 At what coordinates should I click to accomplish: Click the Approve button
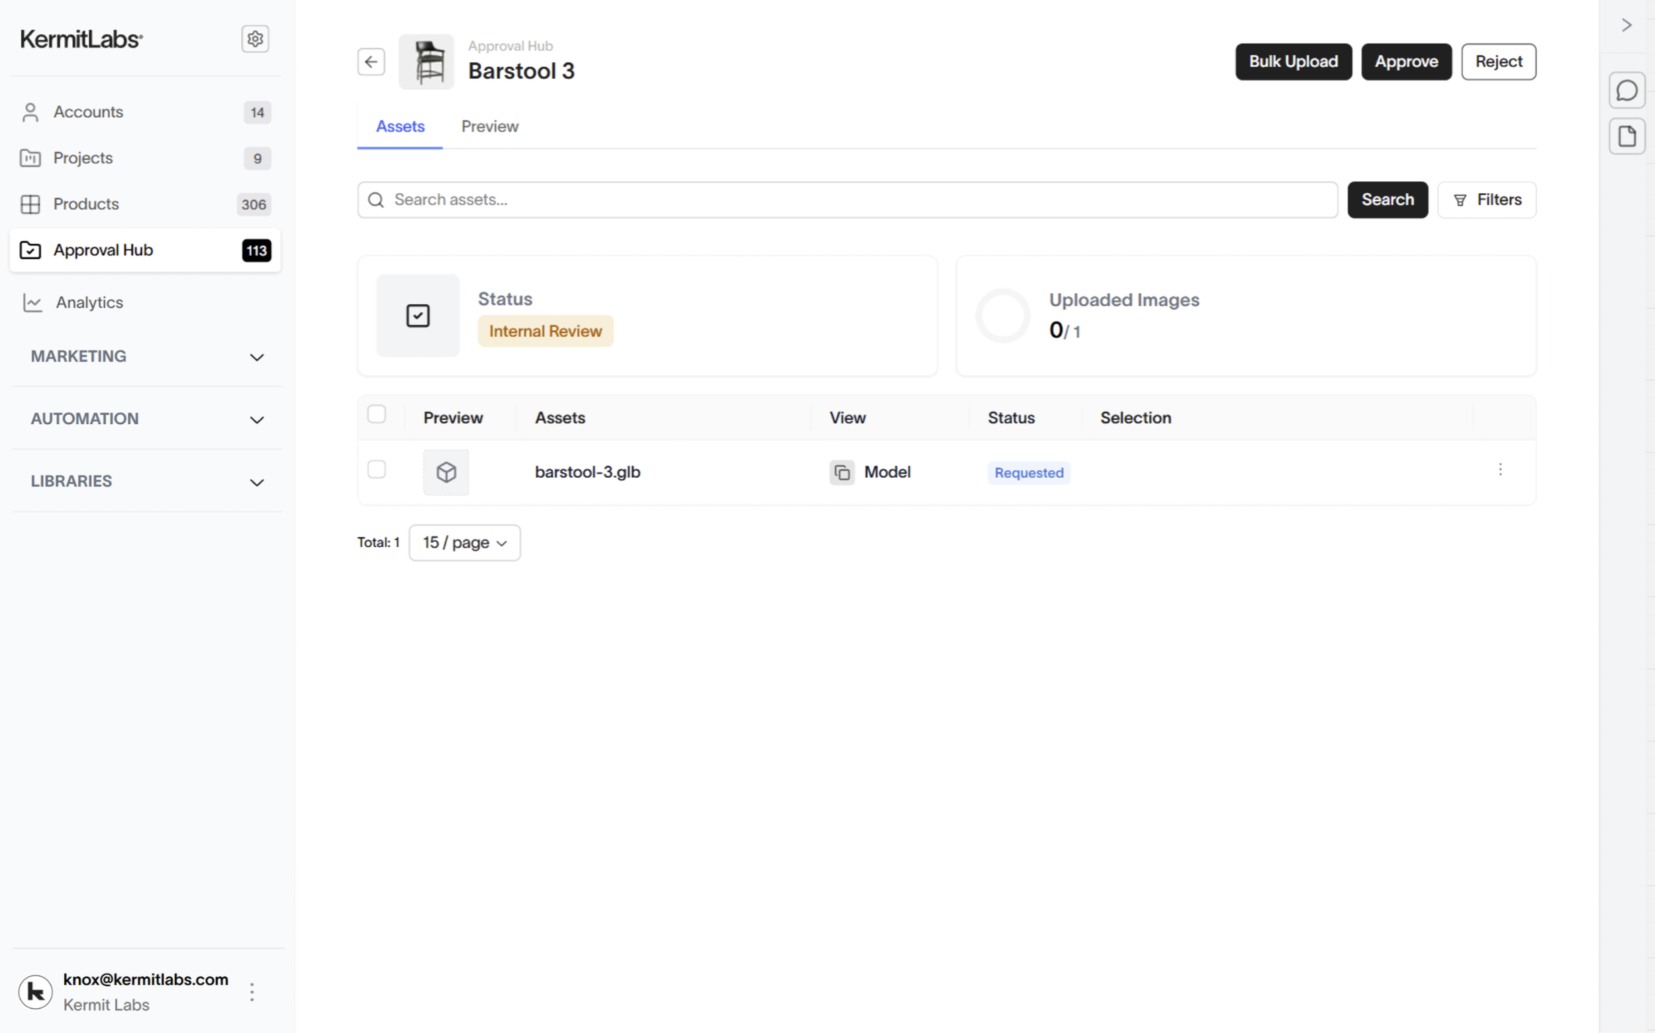(1405, 62)
